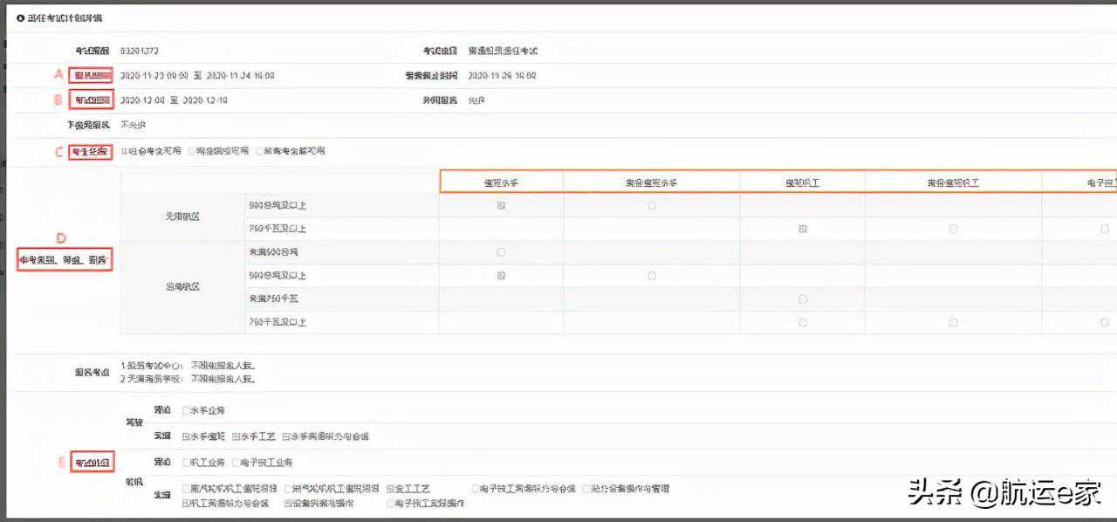Tick 值班机工 for 沿海航区 未满750千瓦

point(802,299)
